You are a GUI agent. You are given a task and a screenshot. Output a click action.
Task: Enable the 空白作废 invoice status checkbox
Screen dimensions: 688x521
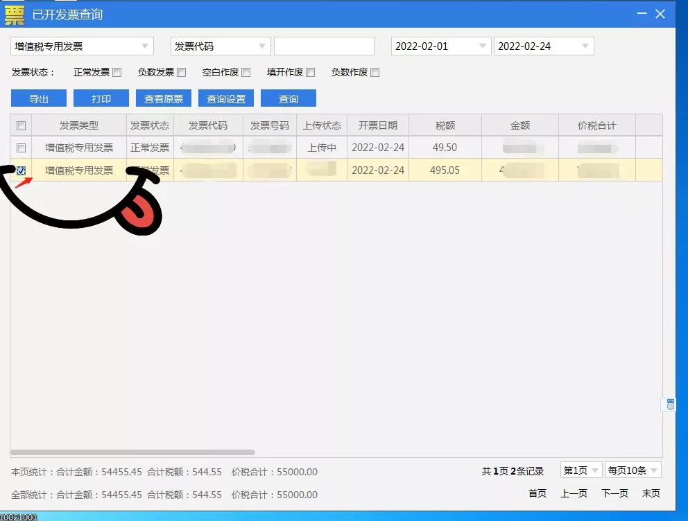tap(246, 72)
